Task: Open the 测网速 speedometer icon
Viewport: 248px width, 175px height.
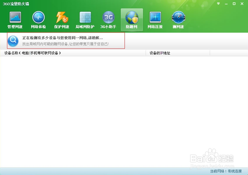Action: click(x=178, y=20)
